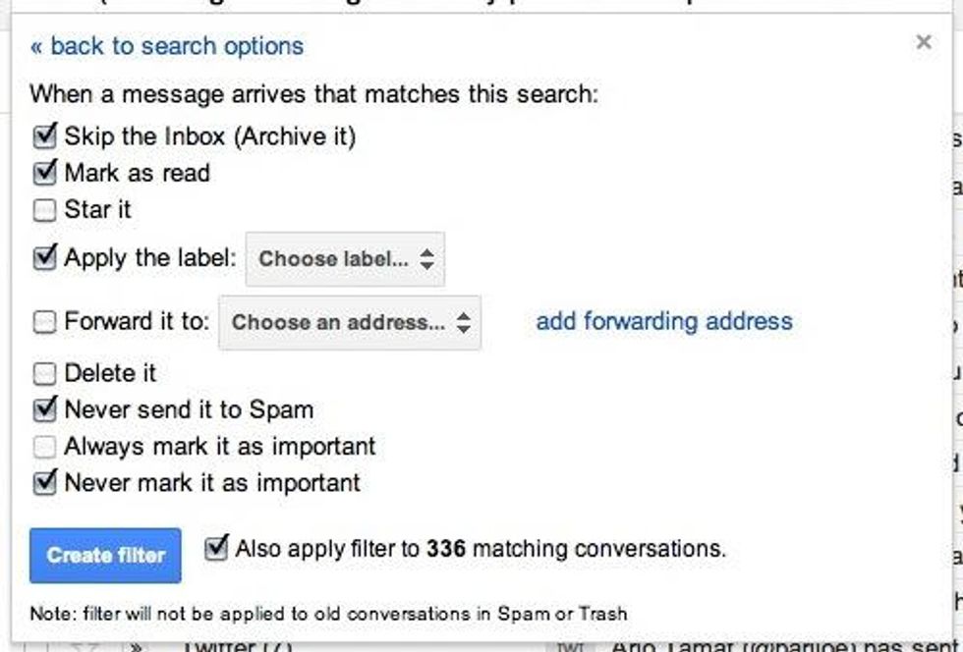
Task: Disable Never mark it as important
Action: (45, 482)
